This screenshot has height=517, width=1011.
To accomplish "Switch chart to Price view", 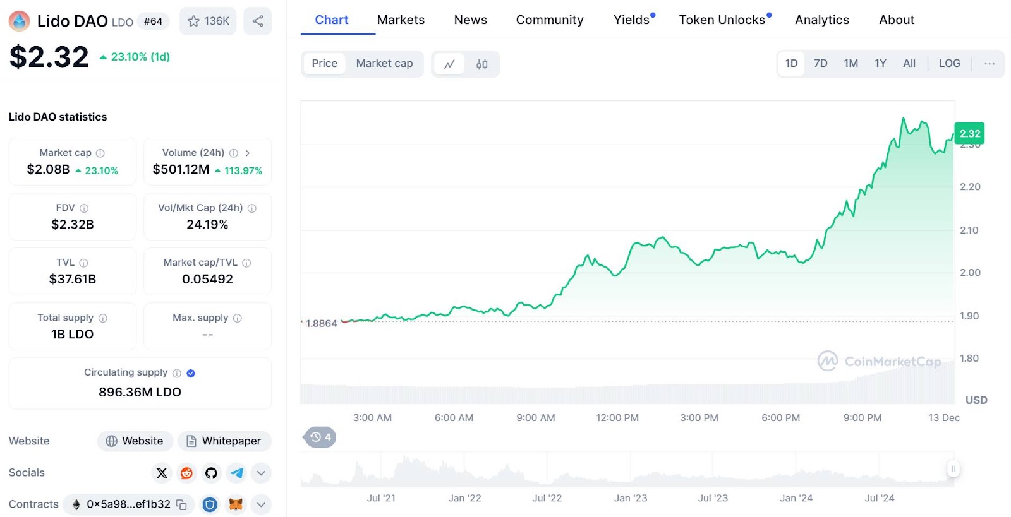I will click(x=325, y=63).
